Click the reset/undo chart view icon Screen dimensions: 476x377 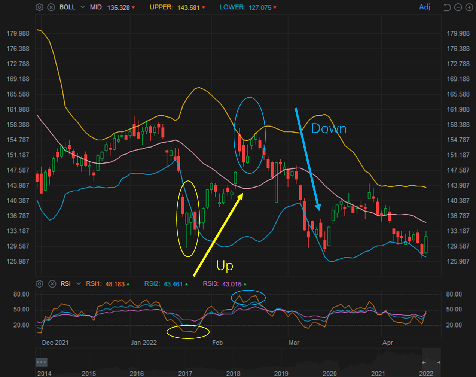point(447,7)
